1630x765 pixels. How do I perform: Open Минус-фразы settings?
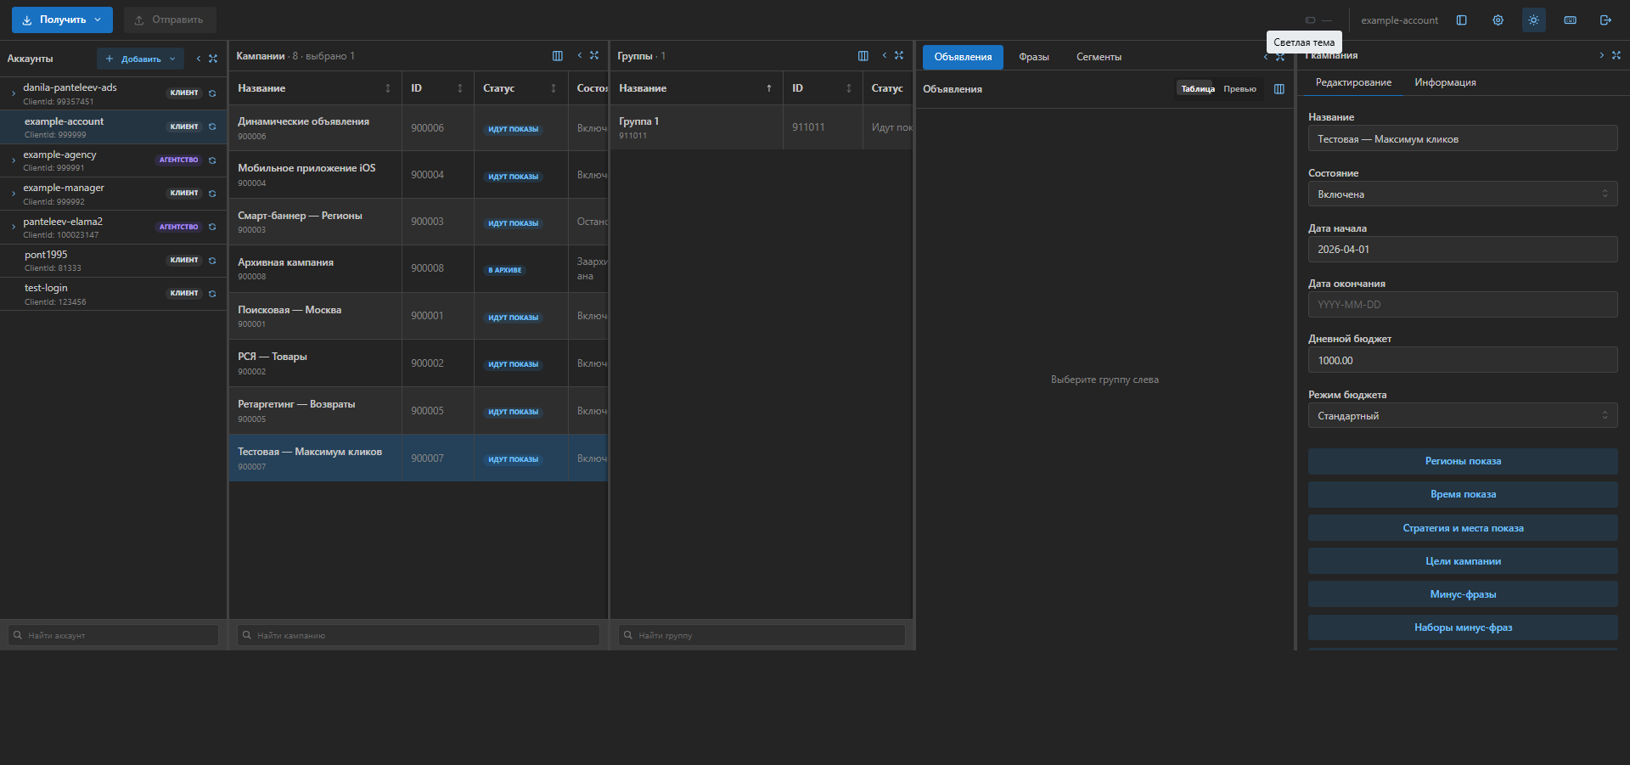1463,594
